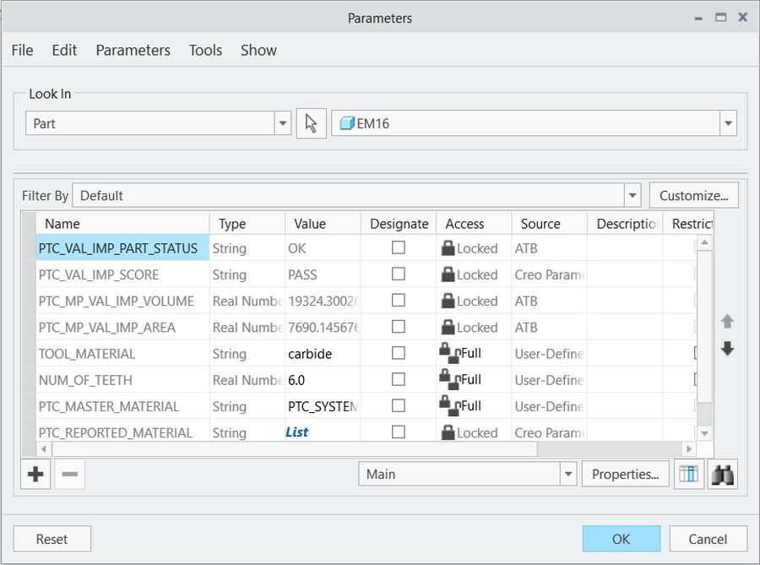
Task: Select the carbide value field
Action: click(x=323, y=353)
